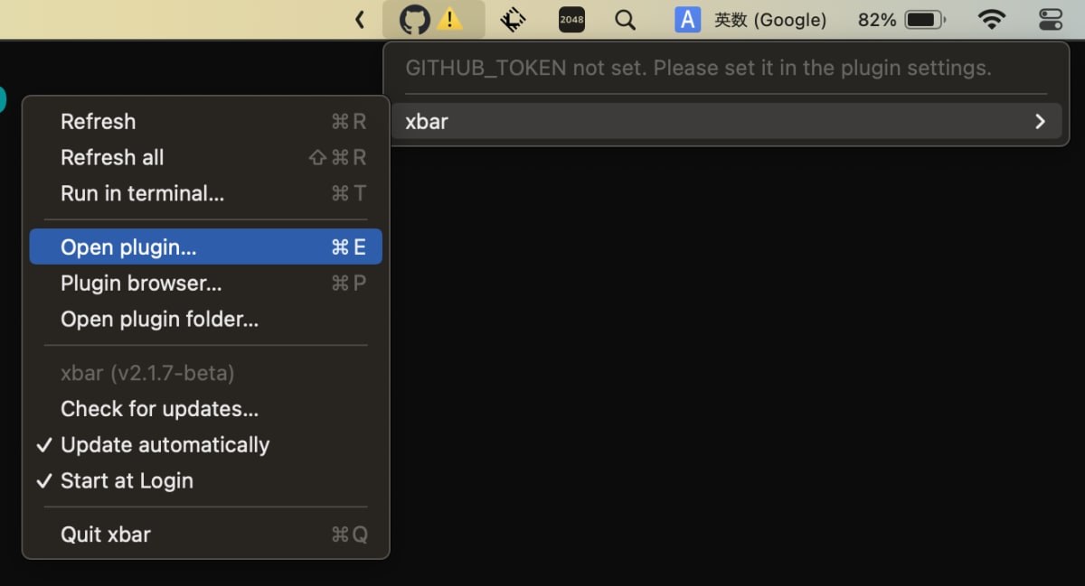This screenshot has height=586, width=1085.
Task: Select Open plugin… menu entry
Action: (206, 246)
